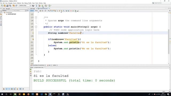Close the ProyectoJava.java editor tab
Image resolution: width=171 pixels, height=96 pixels.
click(49, 9)
